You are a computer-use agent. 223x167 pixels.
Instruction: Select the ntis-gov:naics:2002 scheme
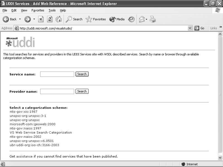pos(25,137)
